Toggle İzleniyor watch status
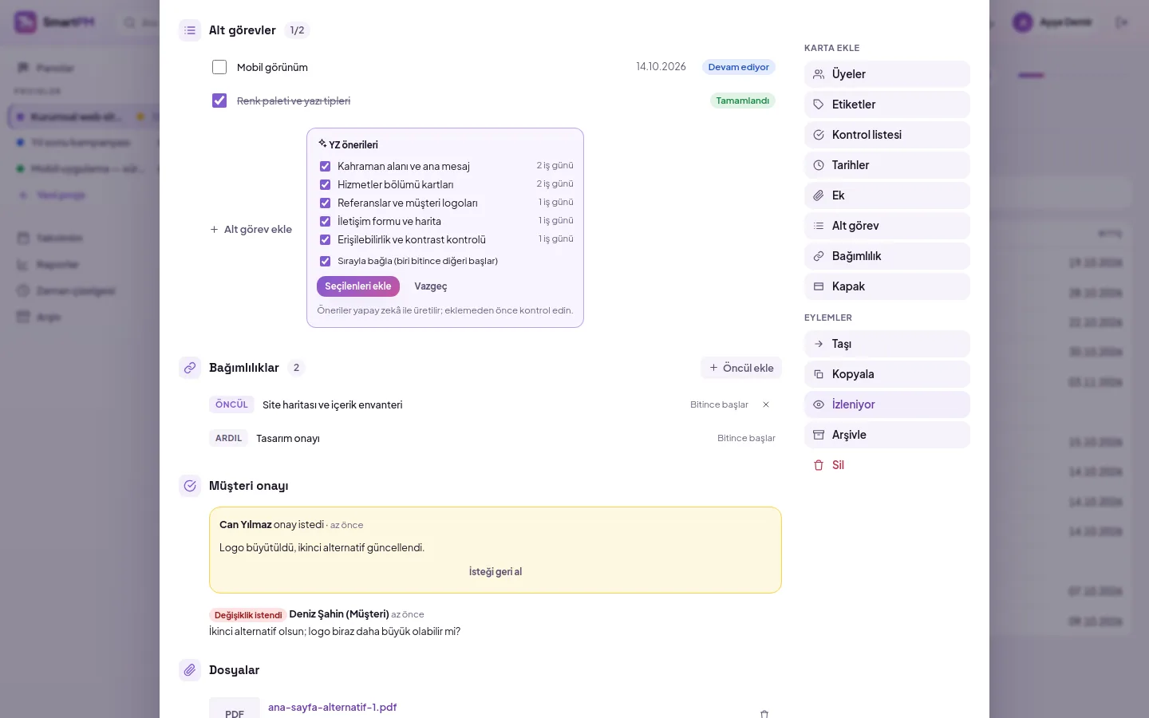The image size is (1149, 718). click(887, 404)
